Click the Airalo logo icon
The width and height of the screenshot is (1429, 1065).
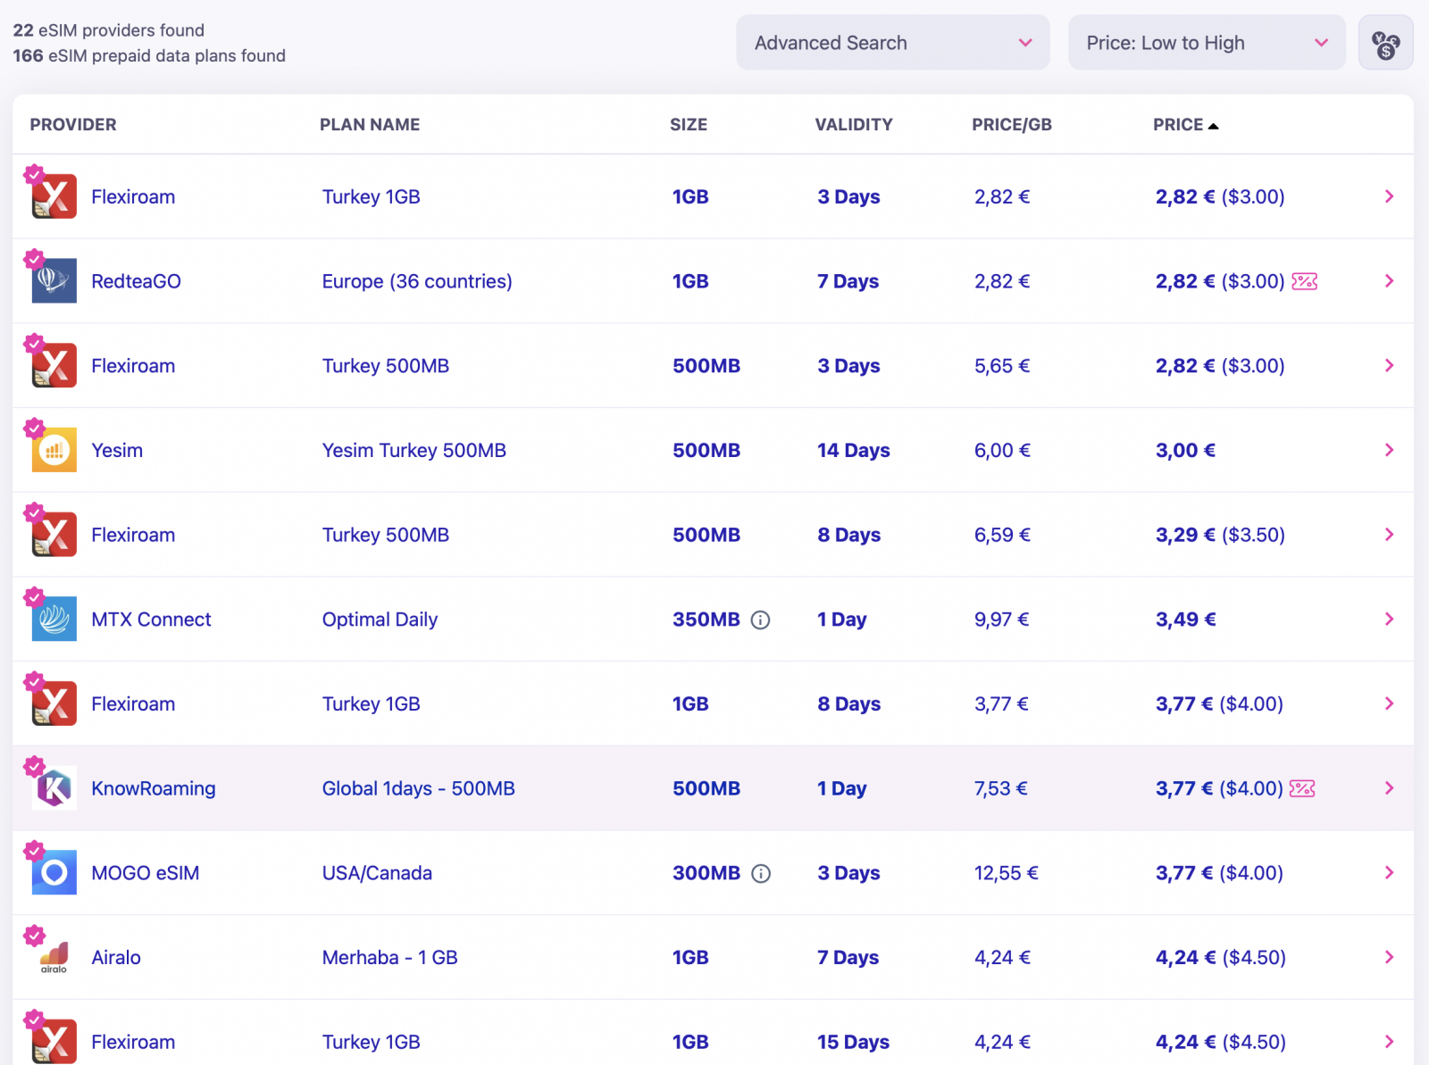(x=54, y=957)
